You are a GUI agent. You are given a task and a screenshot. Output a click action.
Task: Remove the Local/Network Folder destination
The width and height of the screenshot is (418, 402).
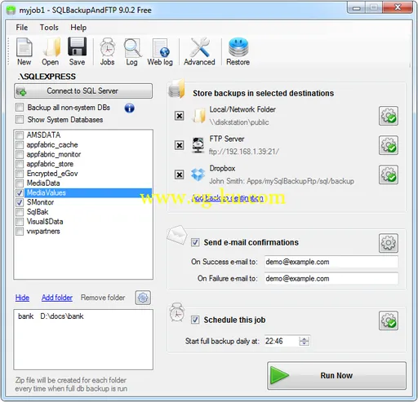(179, 116)
